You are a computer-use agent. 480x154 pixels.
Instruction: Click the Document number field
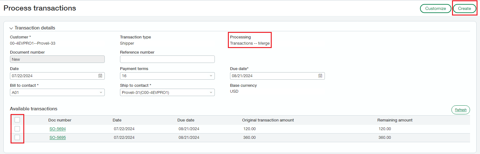57,59
